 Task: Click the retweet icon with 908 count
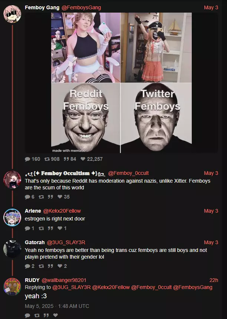click(x=47, y=159)
